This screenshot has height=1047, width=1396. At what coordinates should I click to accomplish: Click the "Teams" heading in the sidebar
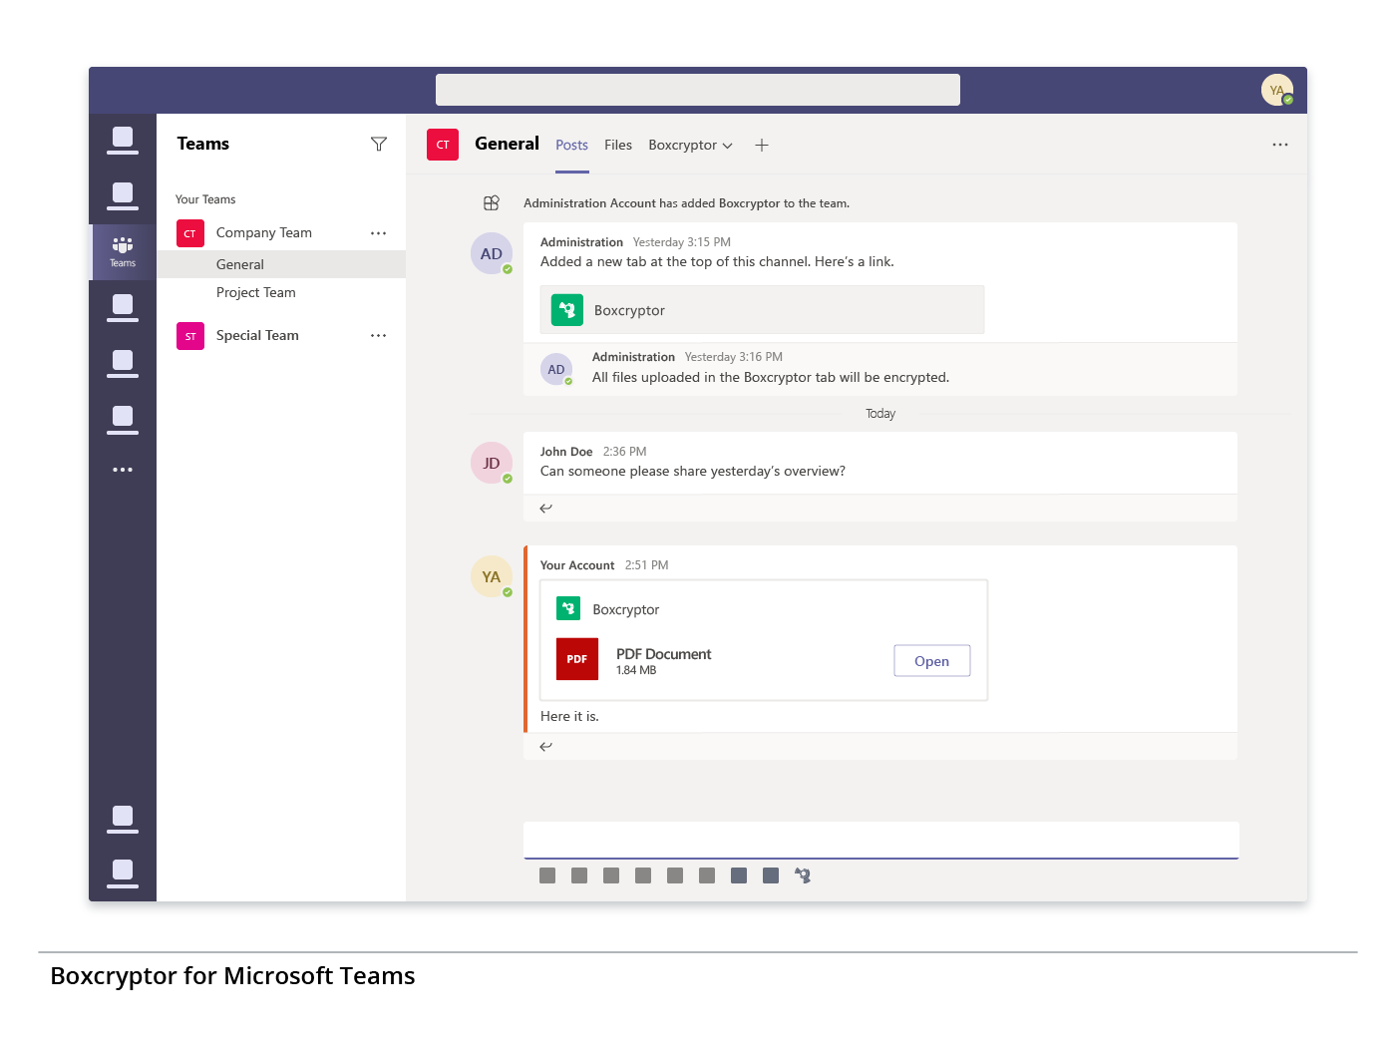[x=203, y=144]
